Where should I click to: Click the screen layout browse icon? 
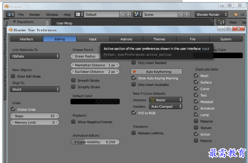79,15
